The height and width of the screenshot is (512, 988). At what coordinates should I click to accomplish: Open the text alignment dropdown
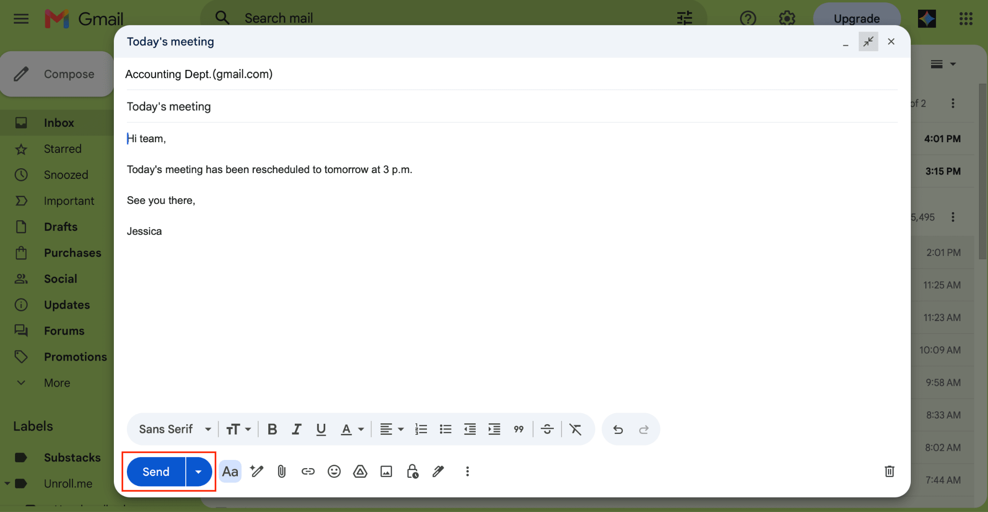point(391,429)
